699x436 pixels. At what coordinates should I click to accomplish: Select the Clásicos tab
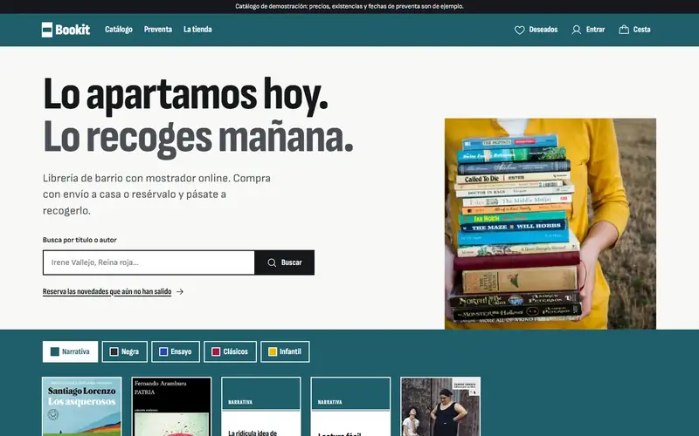click(230, 351)
